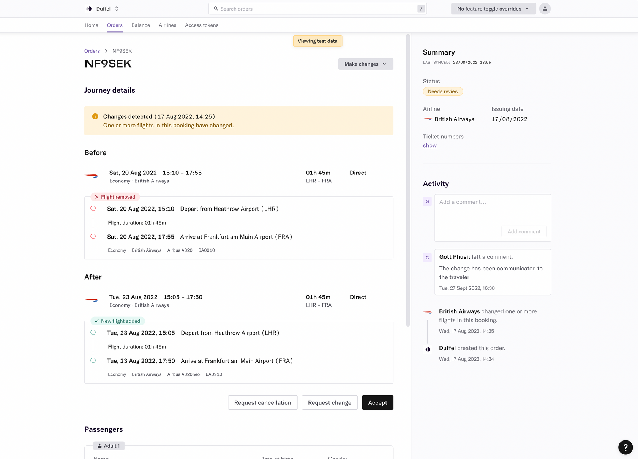Expand the Make changes dropdown

pyautogui.click(x=366, y=64)
